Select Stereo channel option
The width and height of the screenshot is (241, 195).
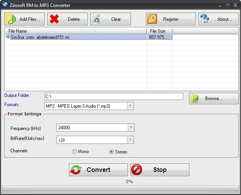(111, 152)
